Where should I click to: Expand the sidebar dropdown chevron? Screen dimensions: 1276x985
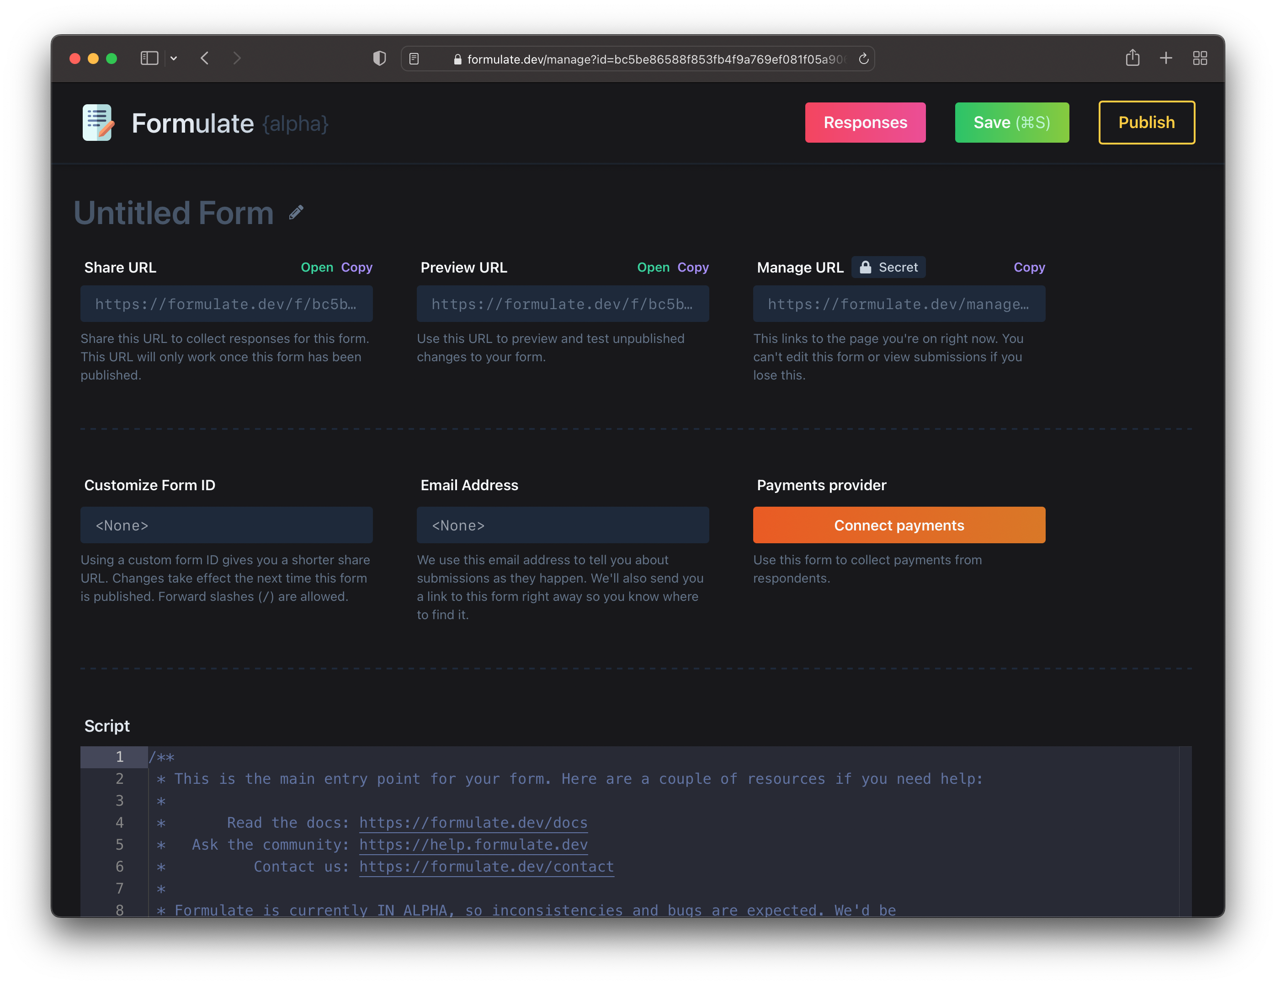click(x=174, y=59)
